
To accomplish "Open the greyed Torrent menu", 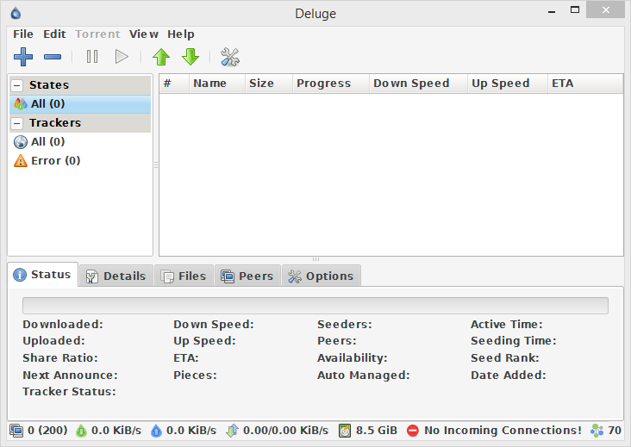I will coord(97,34).
